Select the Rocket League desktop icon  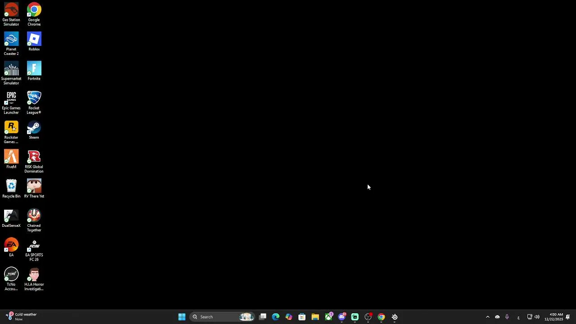tap(34, 103)
